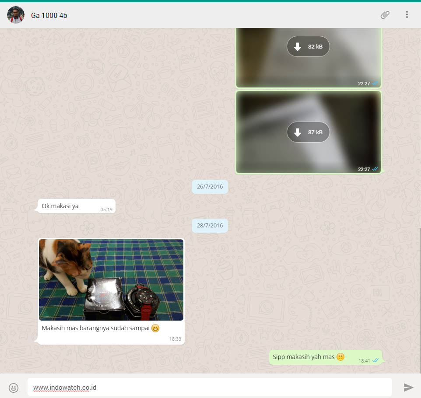Select the "Ok makasi ya" message bubble
The width and height of the screenshot is (421, 398).
(60, 206)
